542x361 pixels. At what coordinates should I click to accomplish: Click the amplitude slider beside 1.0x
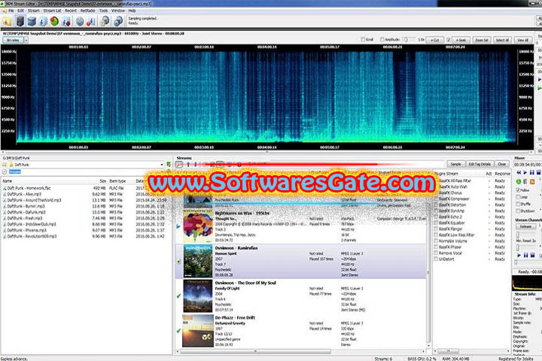click(410, 39)
